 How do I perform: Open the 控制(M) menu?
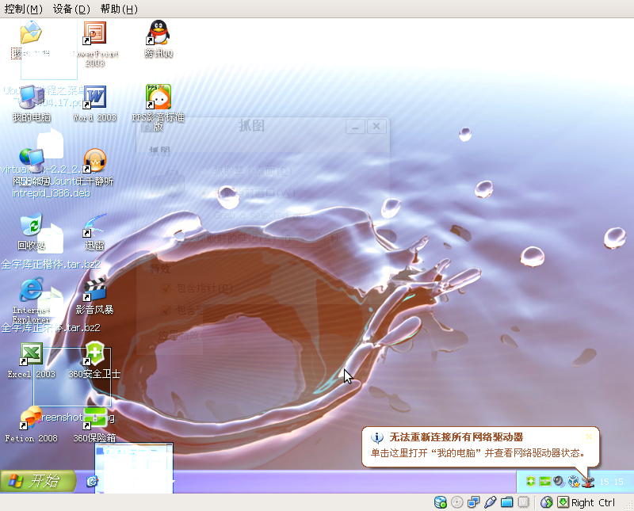(x=23, y=9)
